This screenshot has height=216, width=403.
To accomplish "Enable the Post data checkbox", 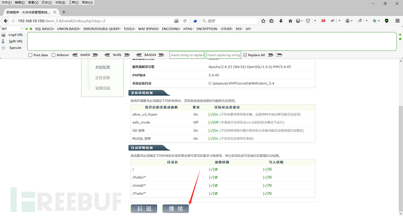I will (30, 55).
